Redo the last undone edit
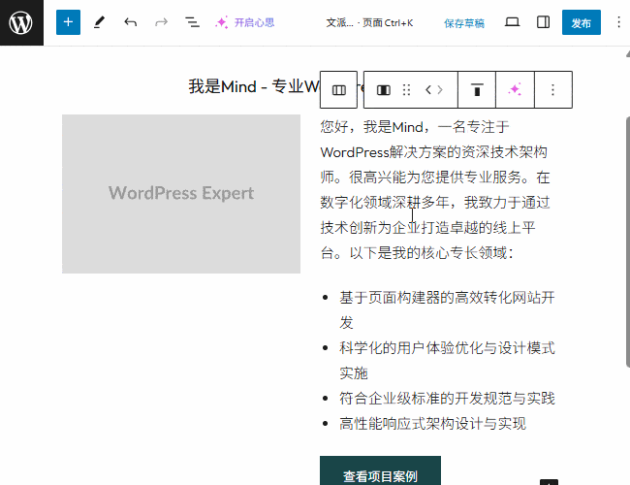 point(161,22)
